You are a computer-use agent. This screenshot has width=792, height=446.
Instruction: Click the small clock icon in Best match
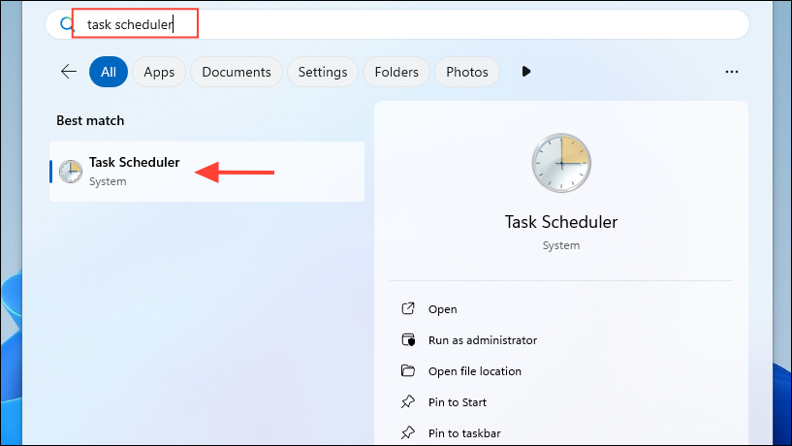(x=71, y=172)
